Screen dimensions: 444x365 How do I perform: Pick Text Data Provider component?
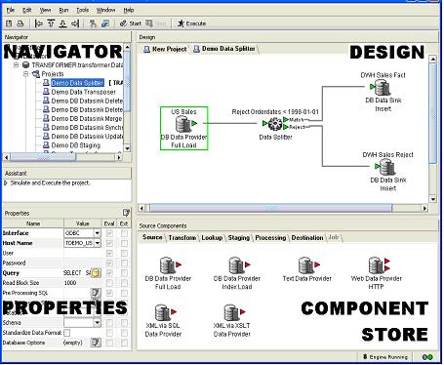click(x=307, y=269)
